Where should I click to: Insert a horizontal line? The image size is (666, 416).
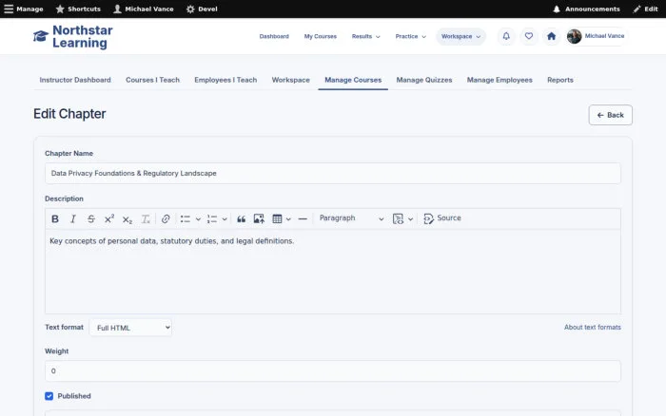coord(303,218)
